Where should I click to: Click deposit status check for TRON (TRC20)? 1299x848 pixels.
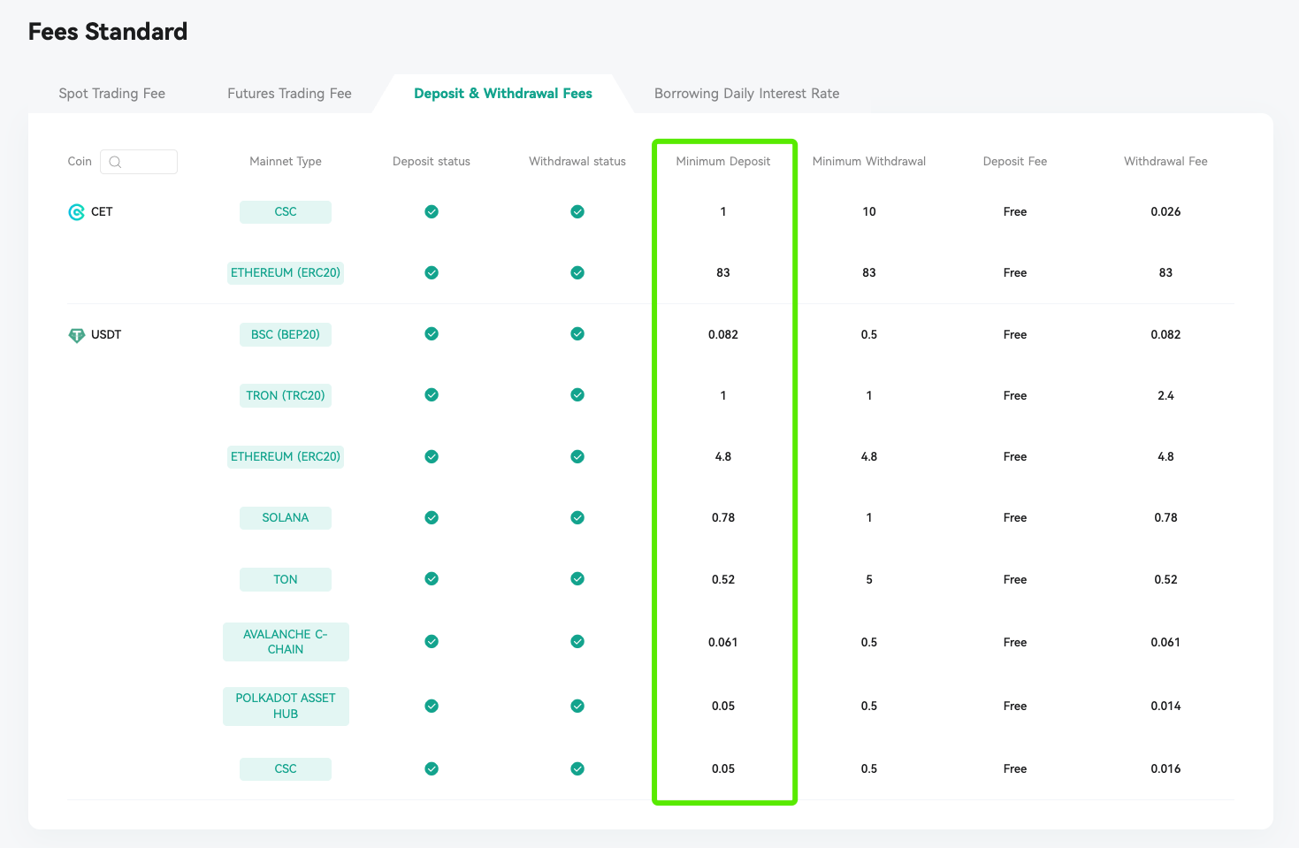click(x=432, y=394)
